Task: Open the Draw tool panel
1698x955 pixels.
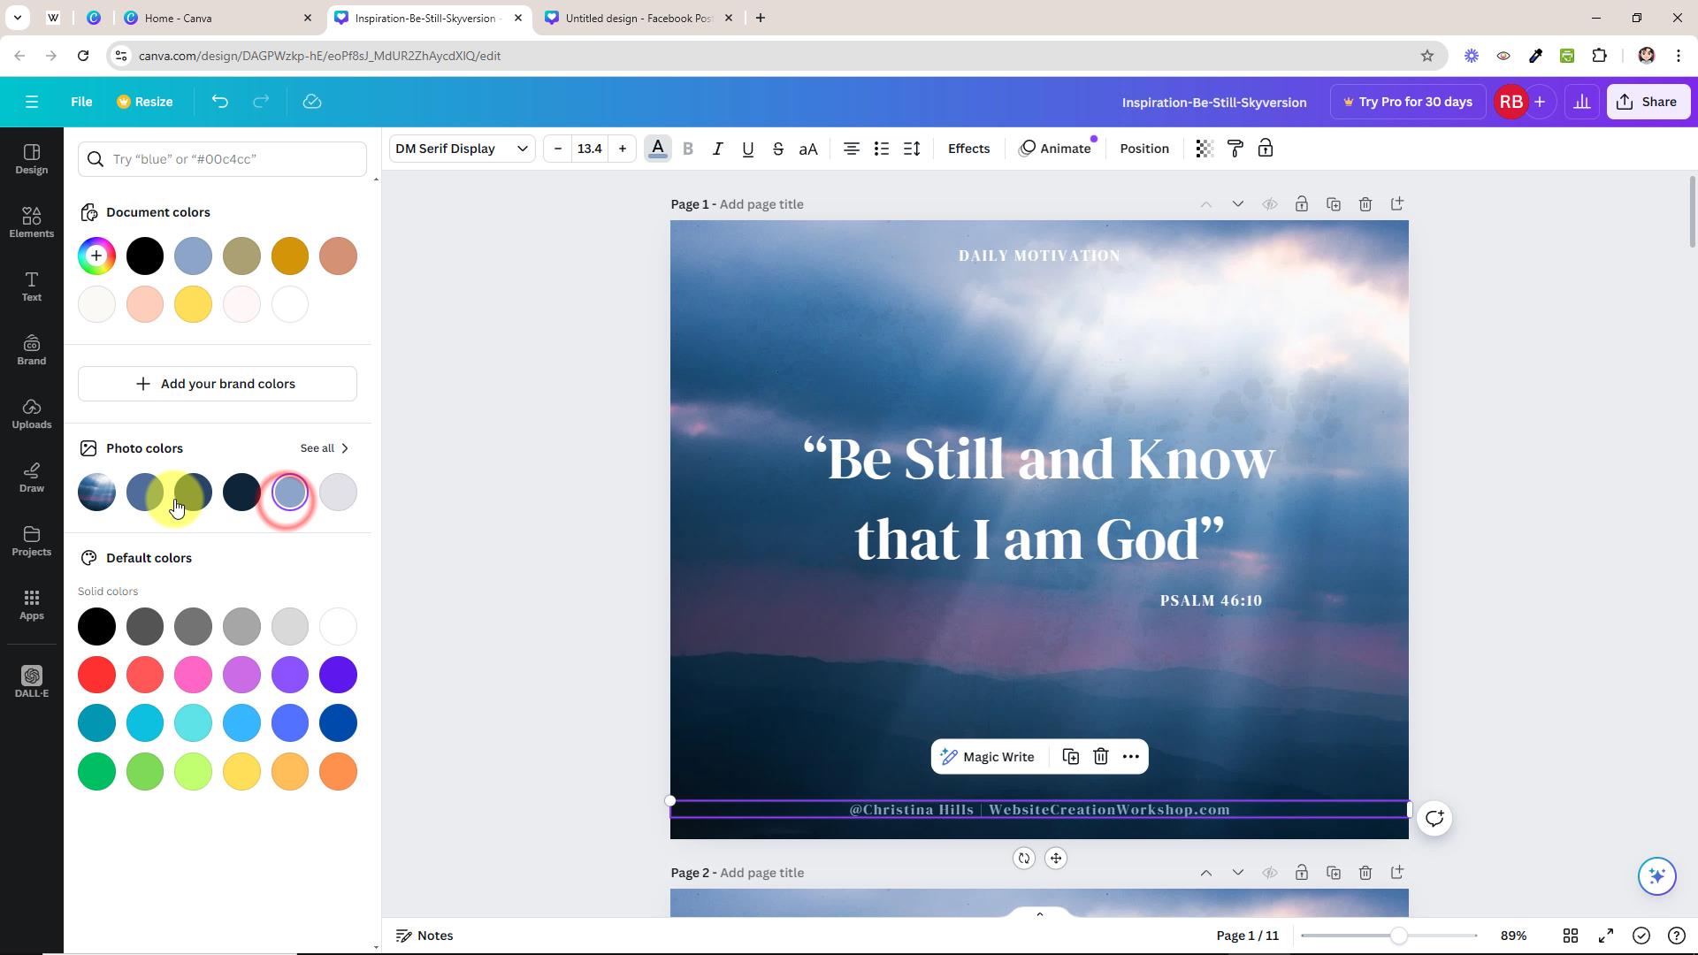Action: pyautogui.click(x=32, y=477)
